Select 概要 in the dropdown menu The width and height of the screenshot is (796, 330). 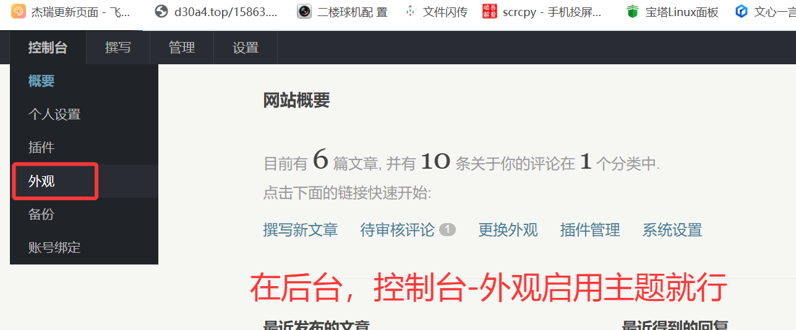pos(84,81)
